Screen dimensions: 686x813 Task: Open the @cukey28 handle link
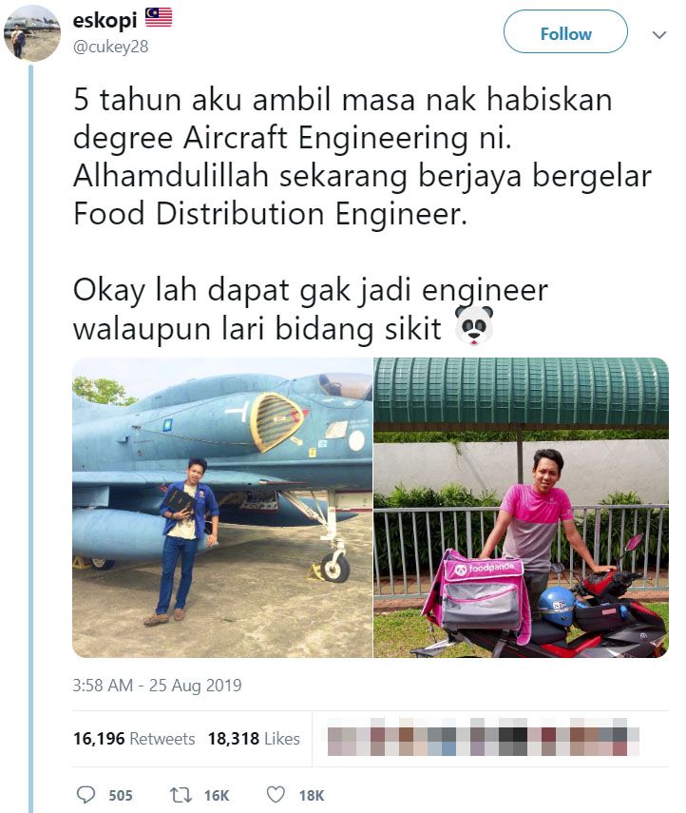[x=111, y=47]
